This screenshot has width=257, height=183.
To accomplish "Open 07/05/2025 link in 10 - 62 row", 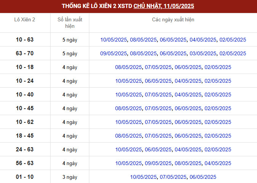I will click(x=158, y=122).
